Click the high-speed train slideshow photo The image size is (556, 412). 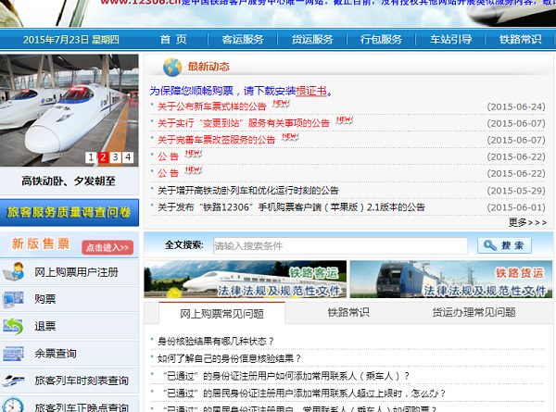(69, 110)
